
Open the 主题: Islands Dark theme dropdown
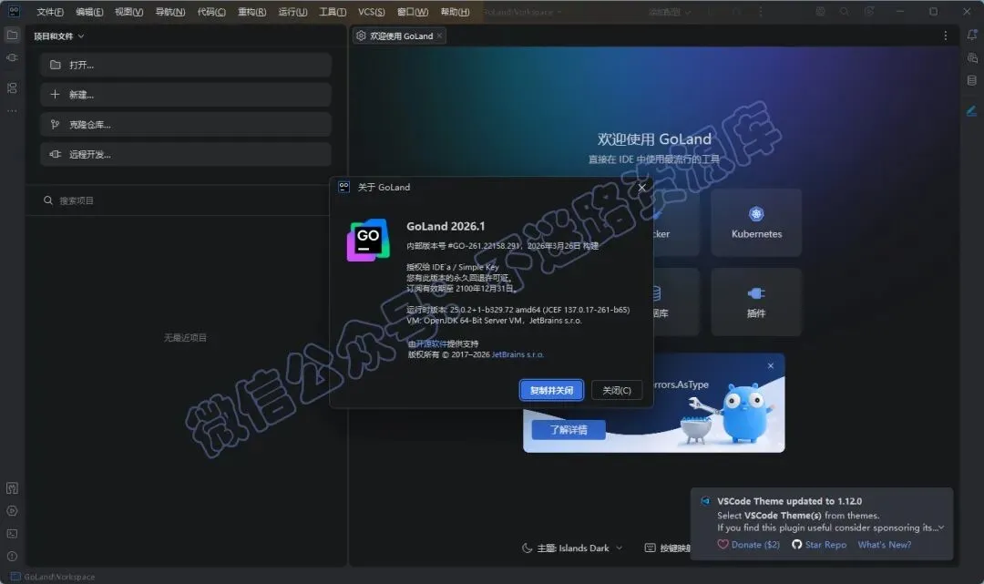572,548
